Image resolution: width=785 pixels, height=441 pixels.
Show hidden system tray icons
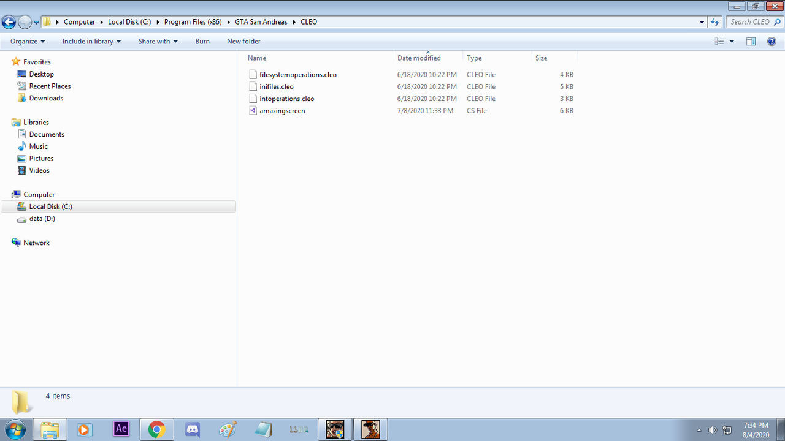[x=699, y=430]
